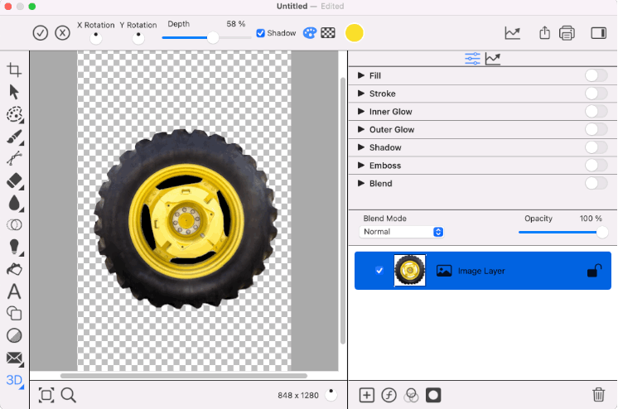Switch to the adjustments chart tab
The image size is (618, 409).
[x=493, y=59]
